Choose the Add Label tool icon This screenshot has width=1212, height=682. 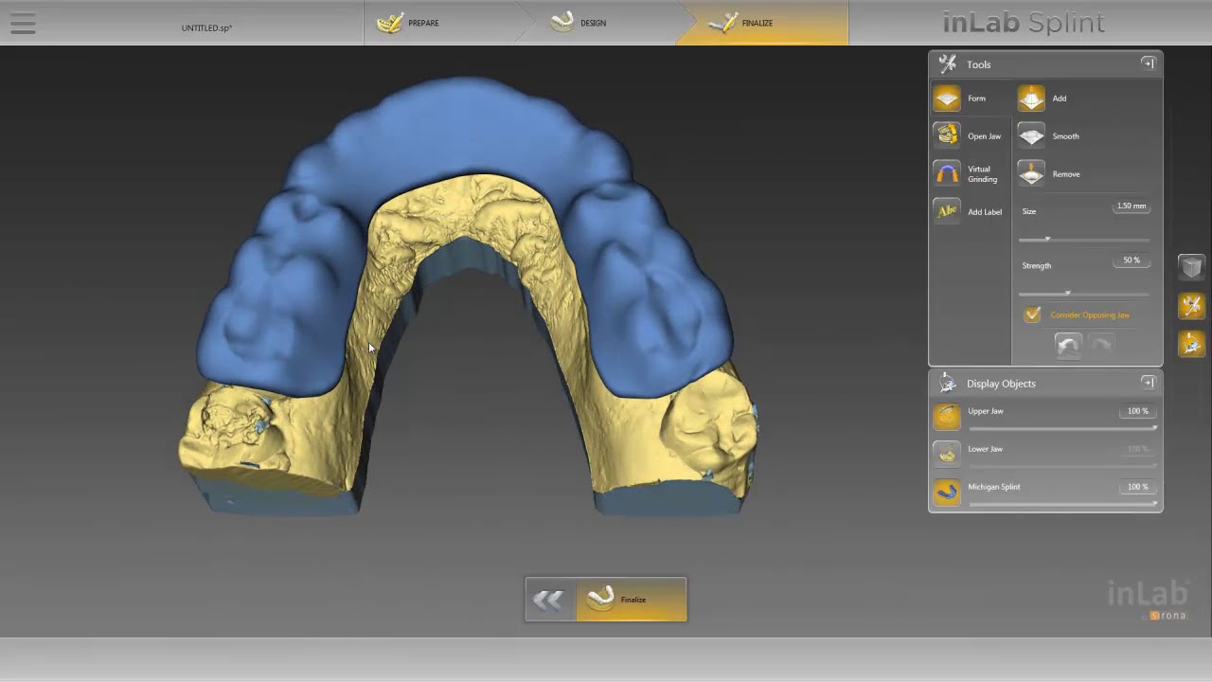tap(947, 211)
